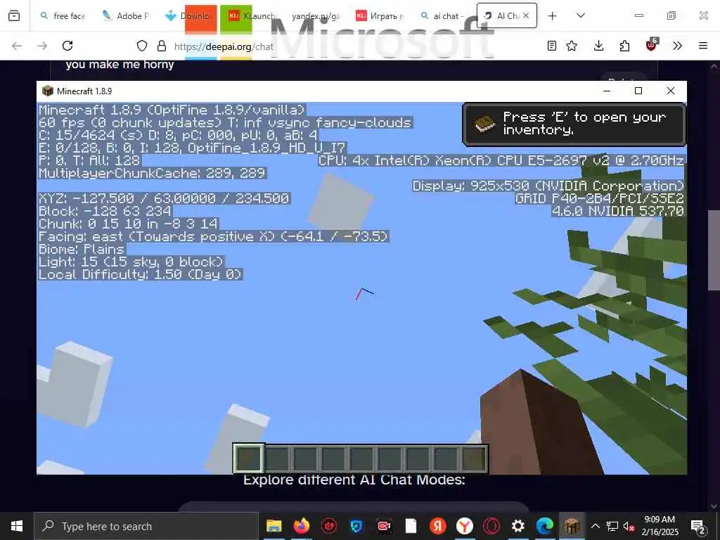This screenshot has width=720, height=540.
Task: Open the blank document taskbar icon
Action: pos(411,526)
